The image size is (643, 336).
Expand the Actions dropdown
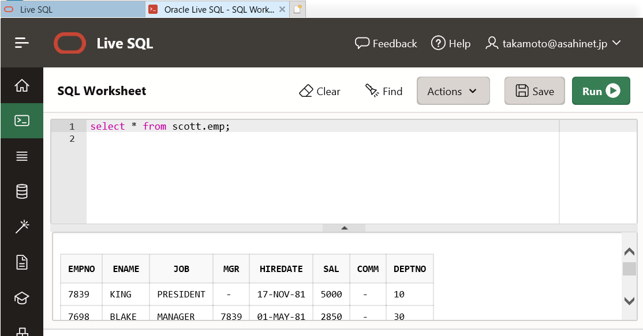tap(453, 91)
